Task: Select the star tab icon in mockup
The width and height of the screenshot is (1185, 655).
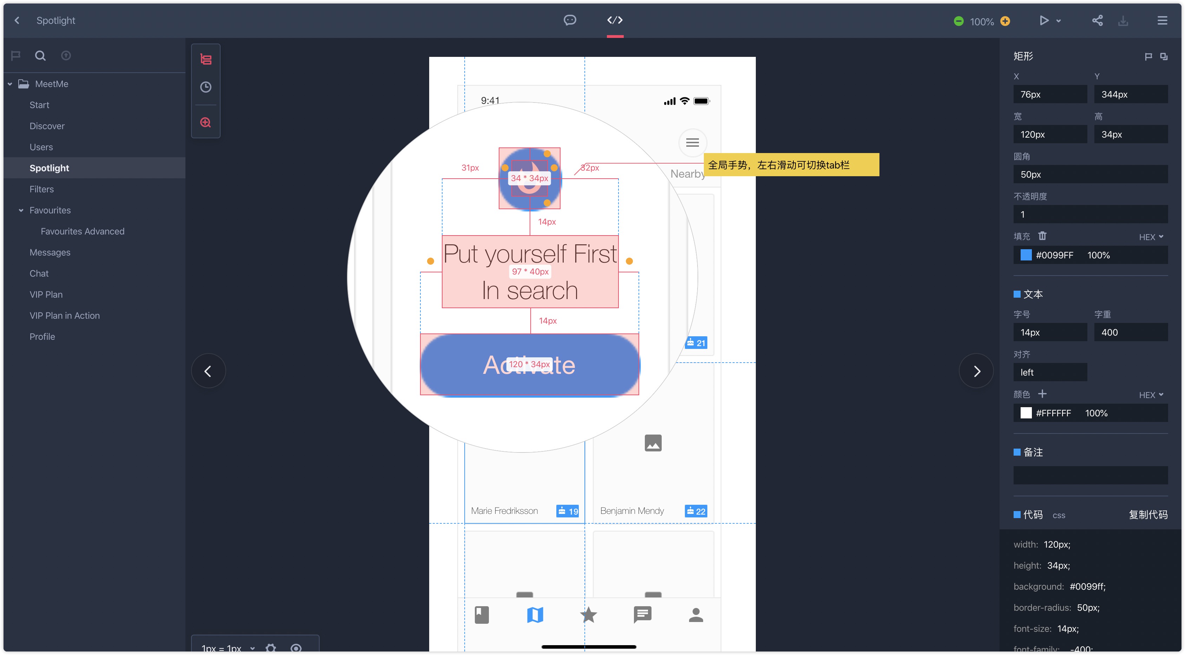Action: point(588,615)
